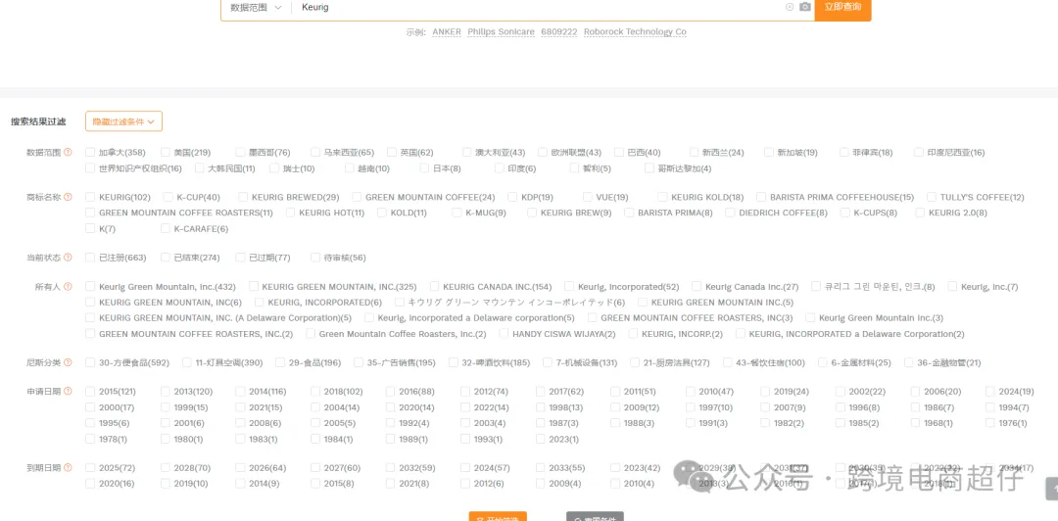Viewport: 1058px width, 521px height.
Task: Show help icon beside 商标名称
Action: tap(69, 197)
